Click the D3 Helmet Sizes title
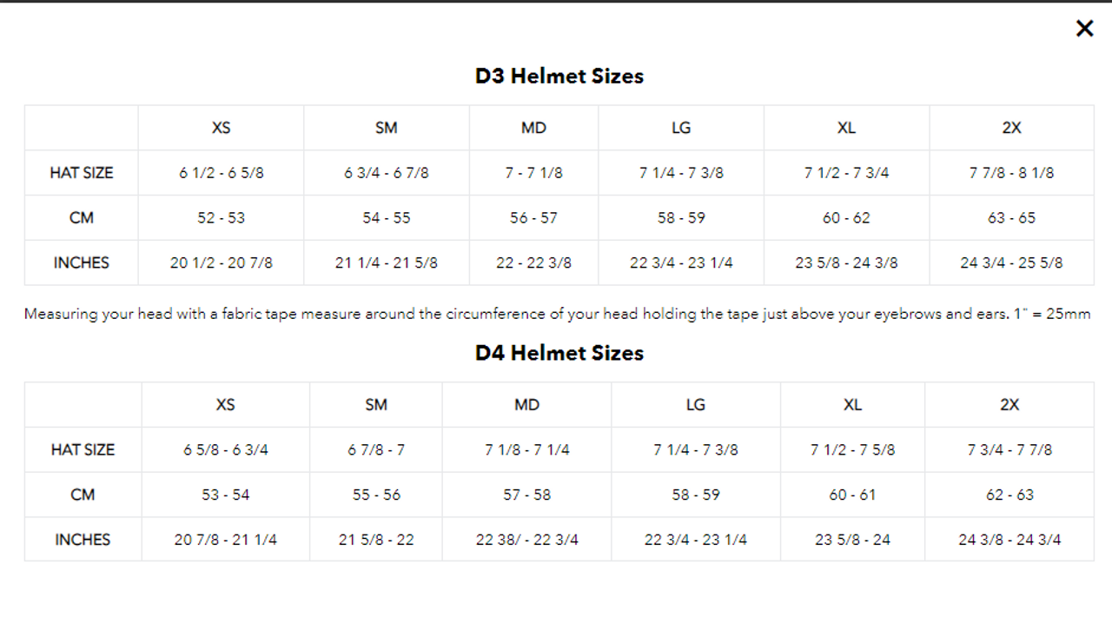Image resolution: width=1112 pixels, height=618 pixels. [x=557, y=76]
